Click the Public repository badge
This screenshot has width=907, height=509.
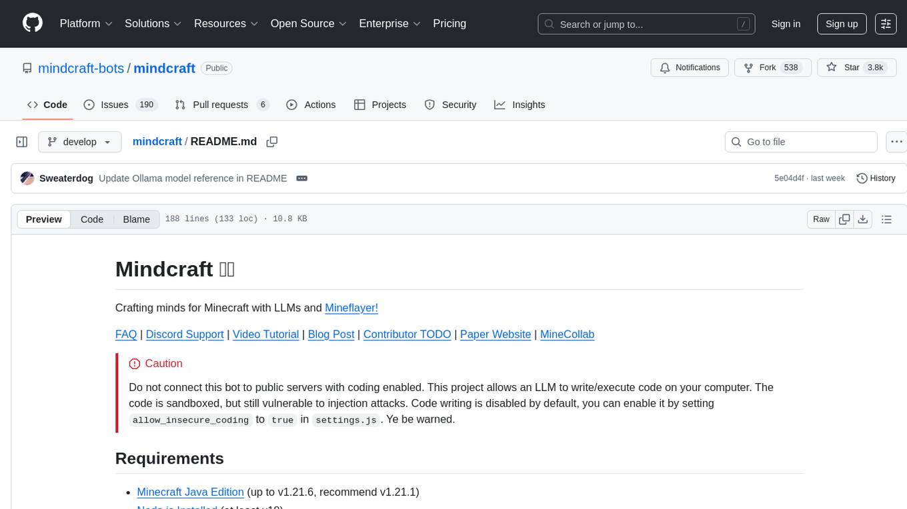(x=217, y=68)
